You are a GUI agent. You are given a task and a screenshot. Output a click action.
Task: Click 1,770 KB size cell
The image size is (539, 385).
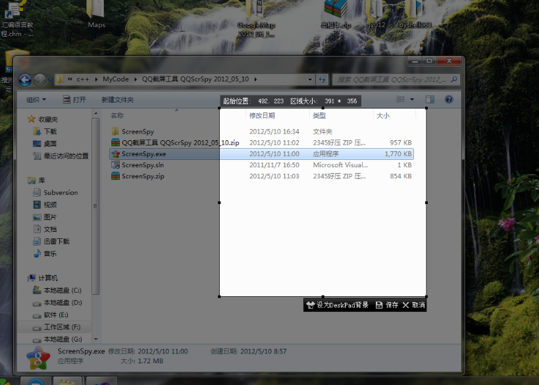coord(398,154)
